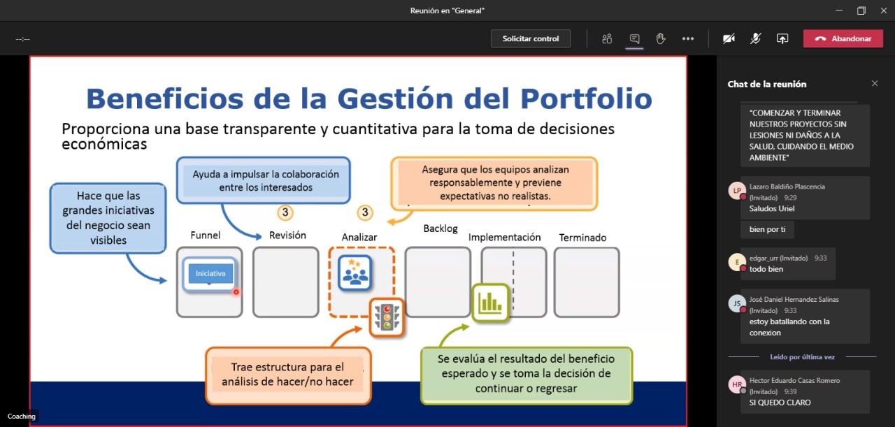Click Lazaro Baldiño's LP avatar

pos(736,191)
